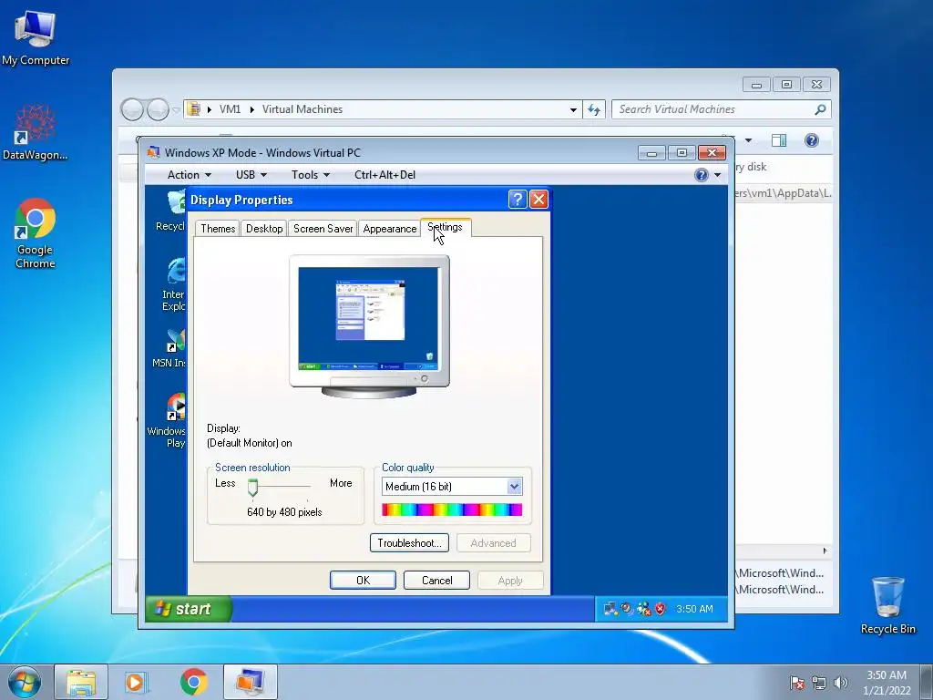Click the More end of resolution slider
The height and width of the screenshot is (700, 933).
click(x=341, y=483)
